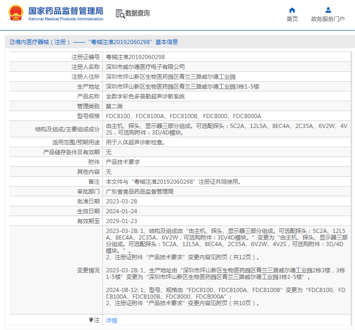Viewport: 355px width, 330px height.
Task: Click the 产品储存条件及有效期 row label
Action: point(71,152)
